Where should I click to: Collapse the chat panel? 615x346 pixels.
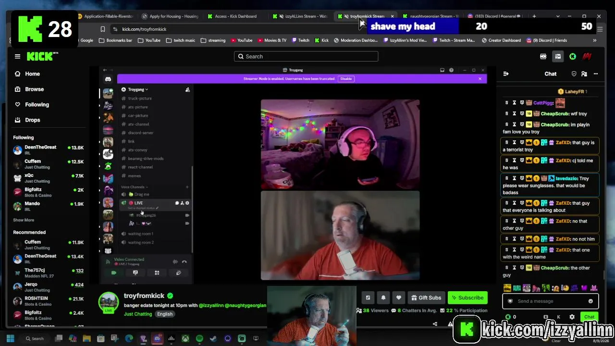point(505,74)
